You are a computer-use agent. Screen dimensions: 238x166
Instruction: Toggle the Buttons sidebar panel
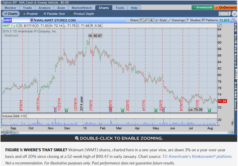tap(236, 60)
